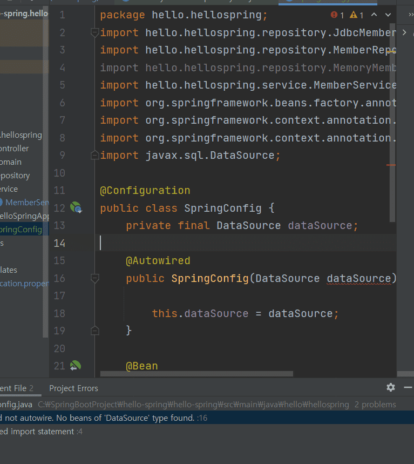Click the import fold end marker on line 9
This screenshot has height=464, width=414.
pyautogui.click(x=95, y=156)
